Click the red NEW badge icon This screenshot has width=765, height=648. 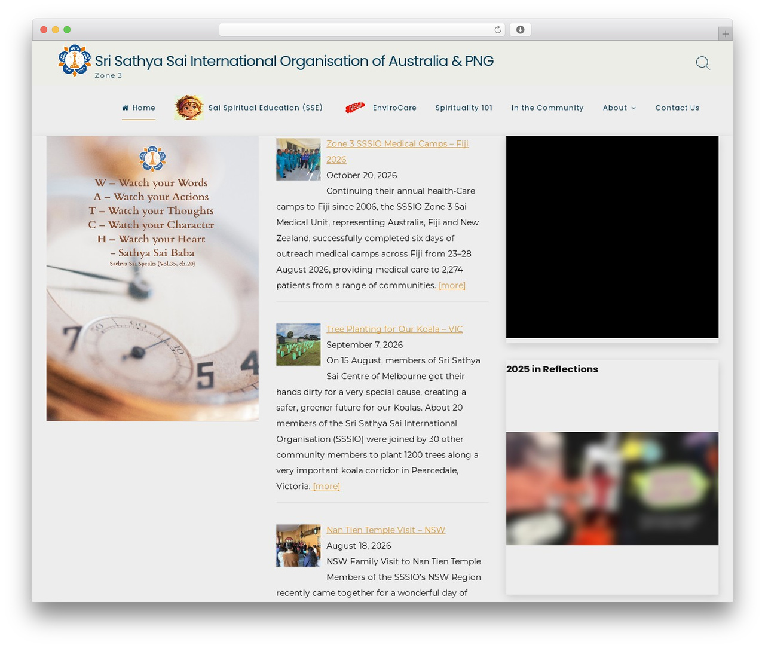point(355,108)
